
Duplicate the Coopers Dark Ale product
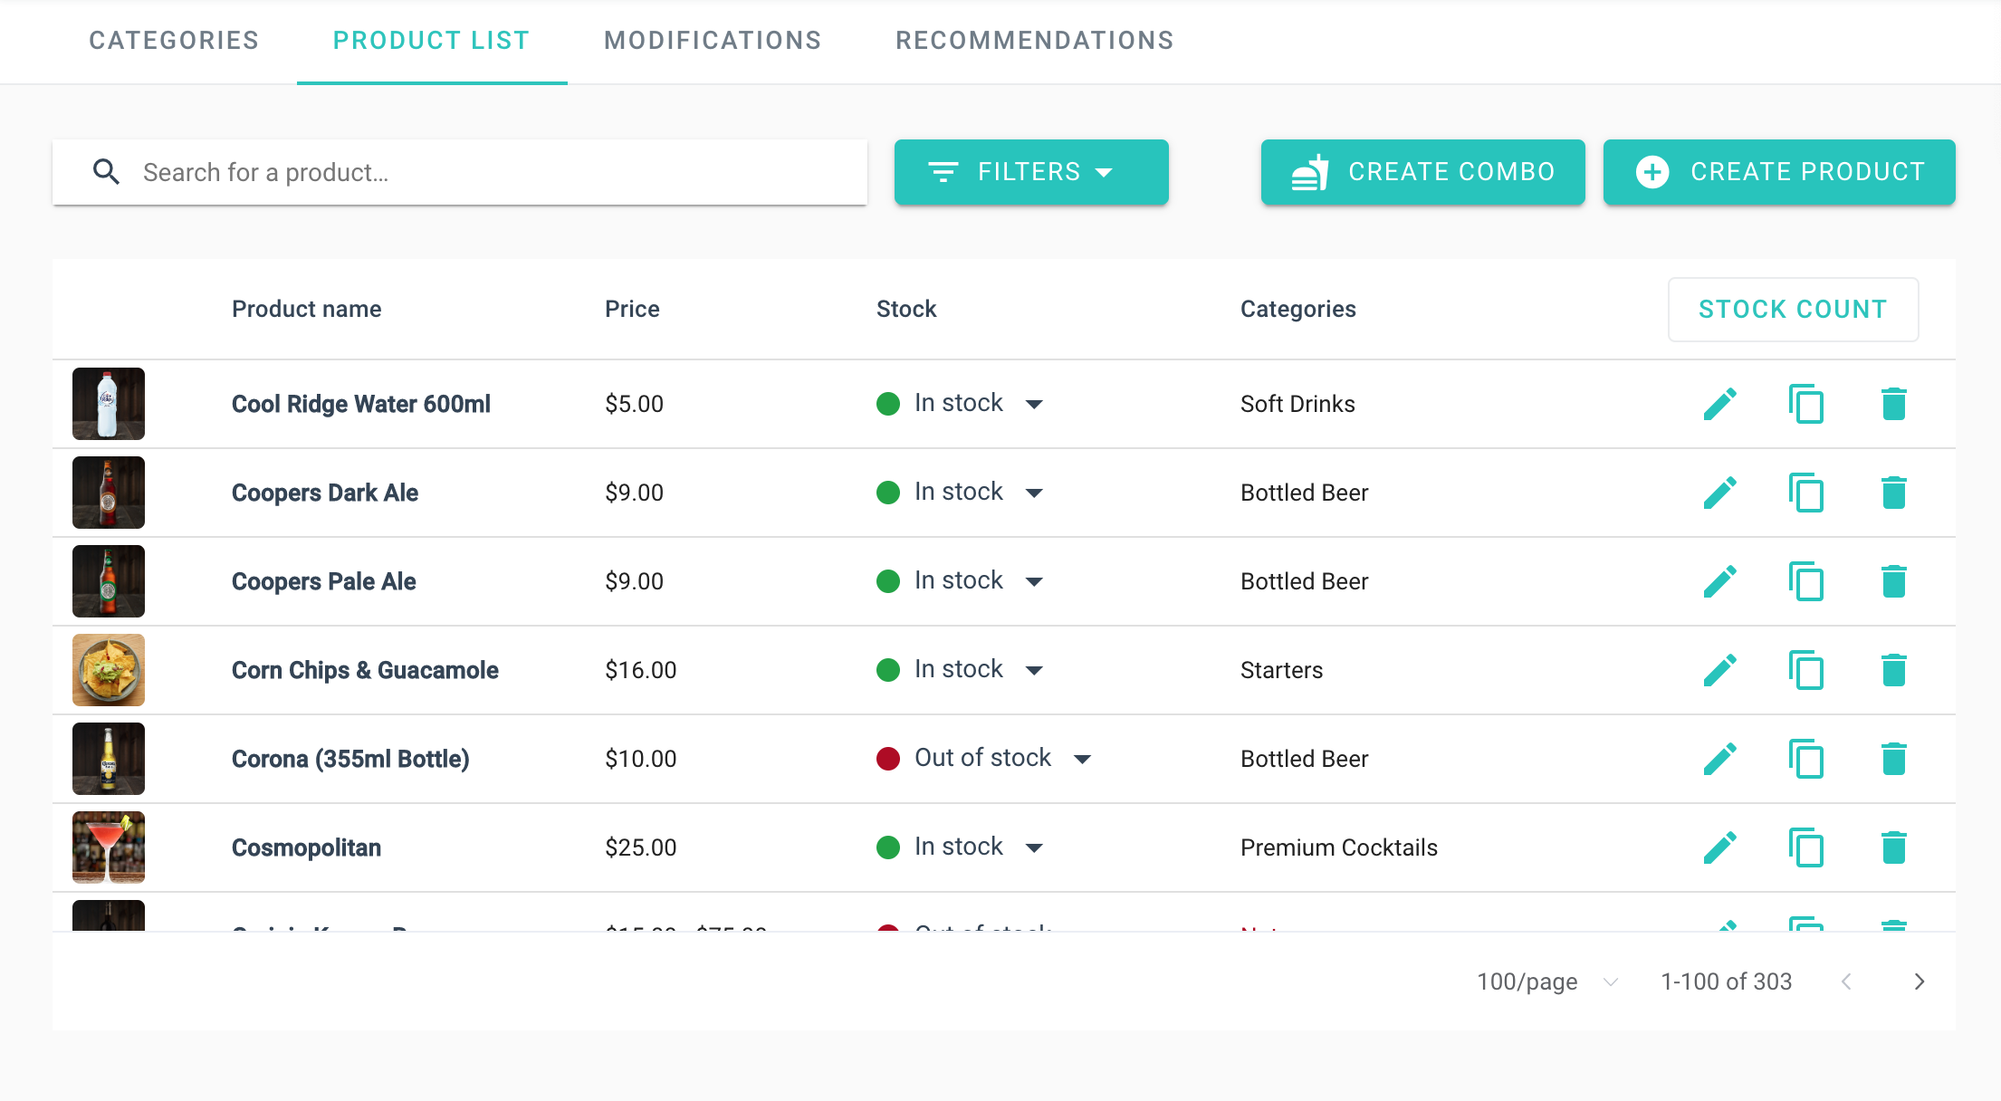(x=1805, y=493)
